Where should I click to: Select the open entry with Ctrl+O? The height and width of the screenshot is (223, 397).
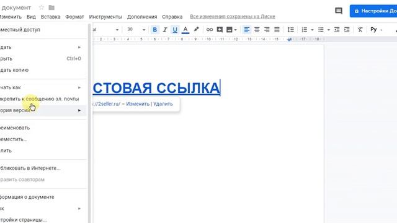[x=43, y=59]
